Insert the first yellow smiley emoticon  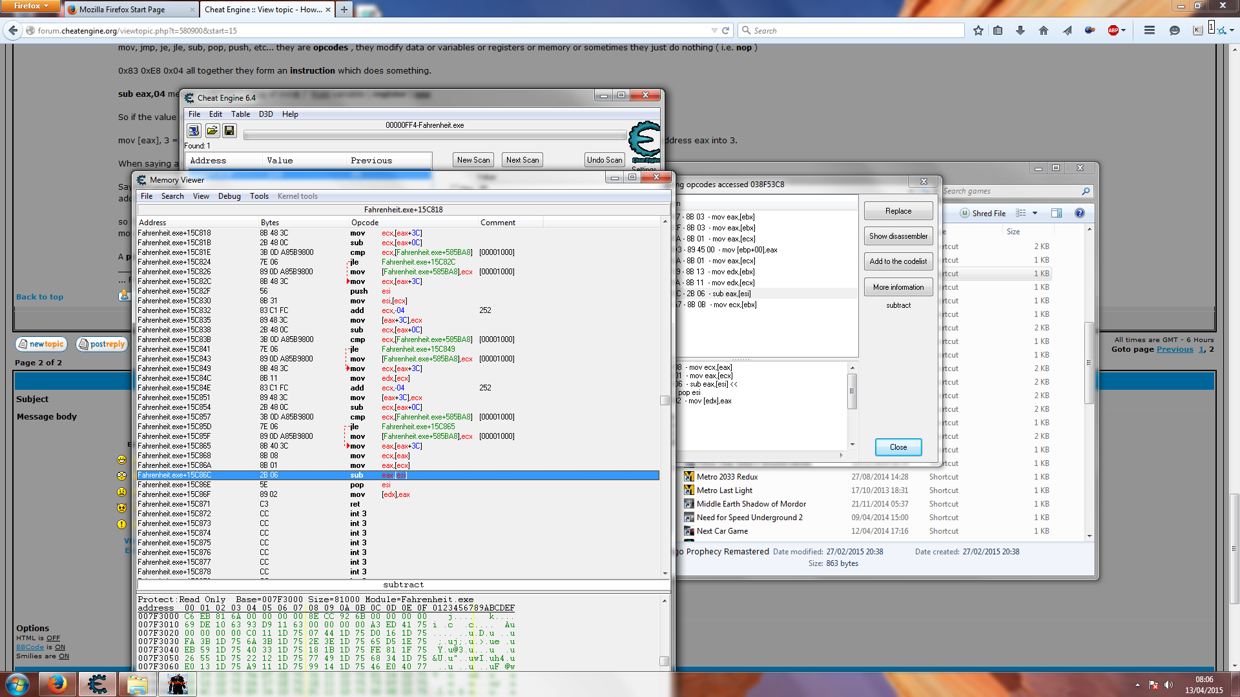pos(121,460)
